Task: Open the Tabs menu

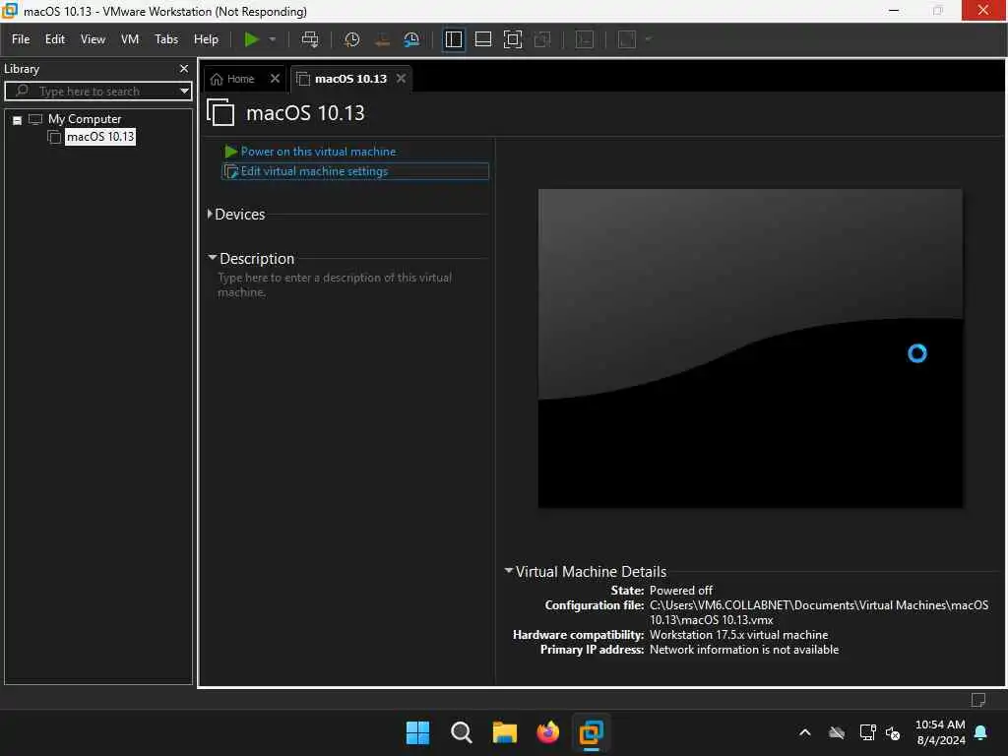Action: pyautogui.click(x=165, y=39)
